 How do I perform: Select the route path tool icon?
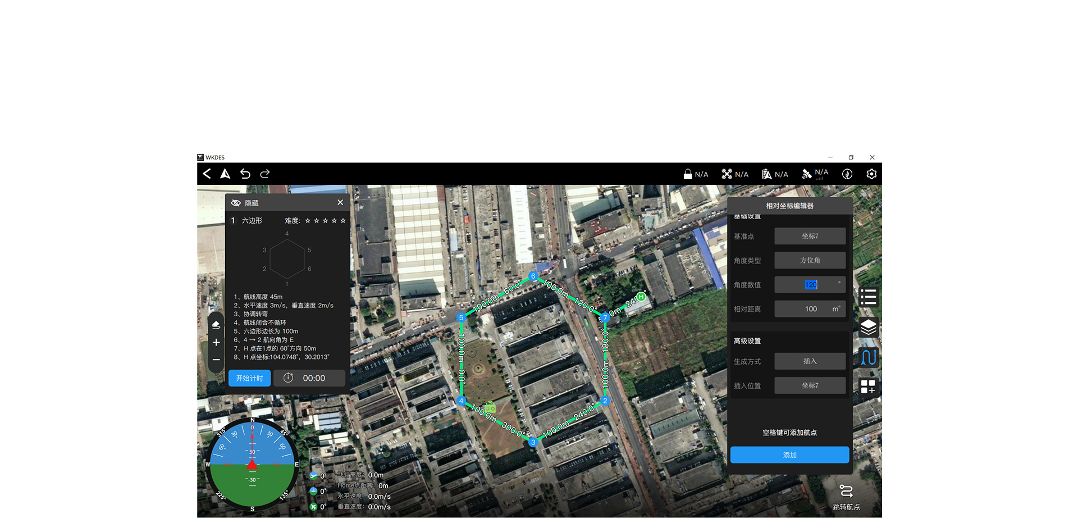pos(868,357)
